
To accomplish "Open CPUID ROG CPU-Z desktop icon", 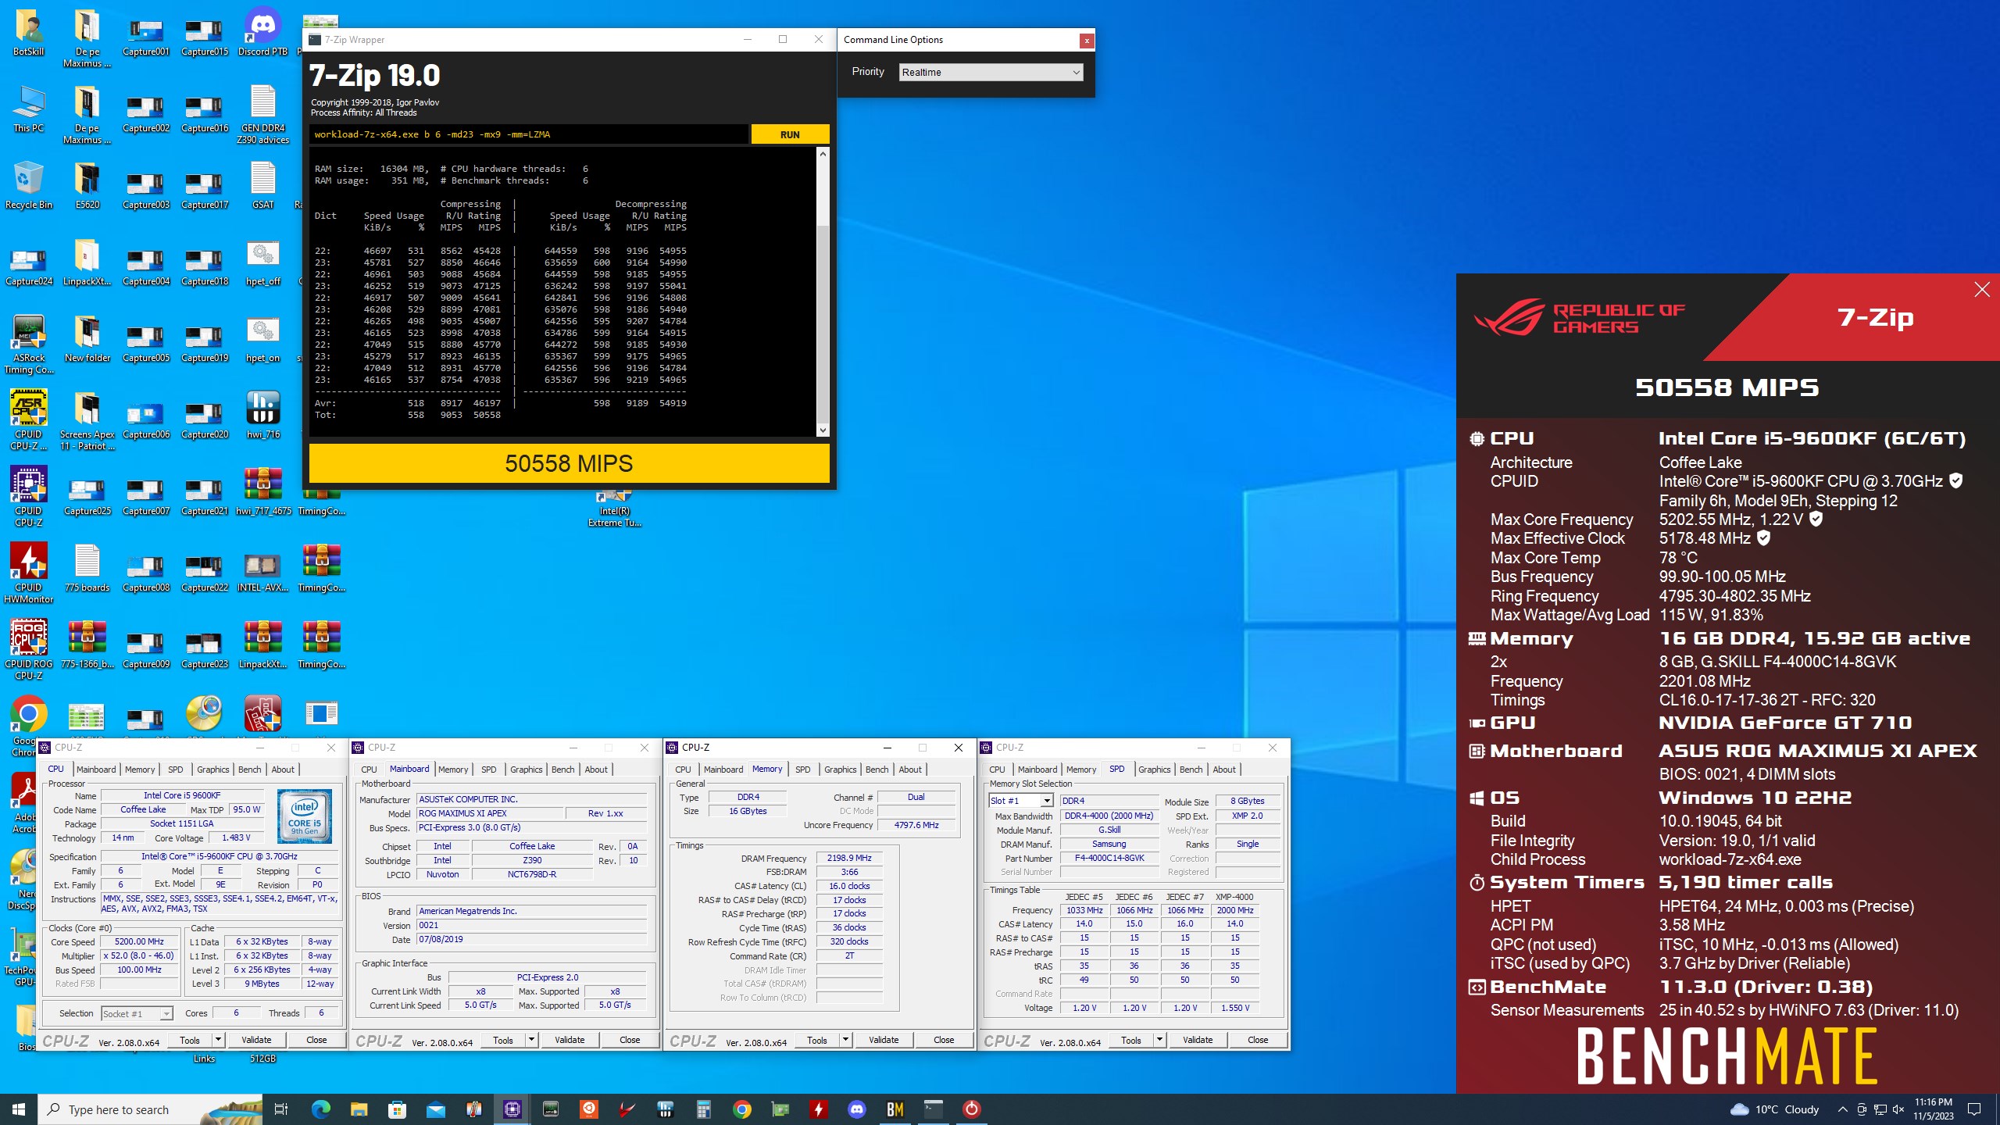I will click(x=29, y=651).
